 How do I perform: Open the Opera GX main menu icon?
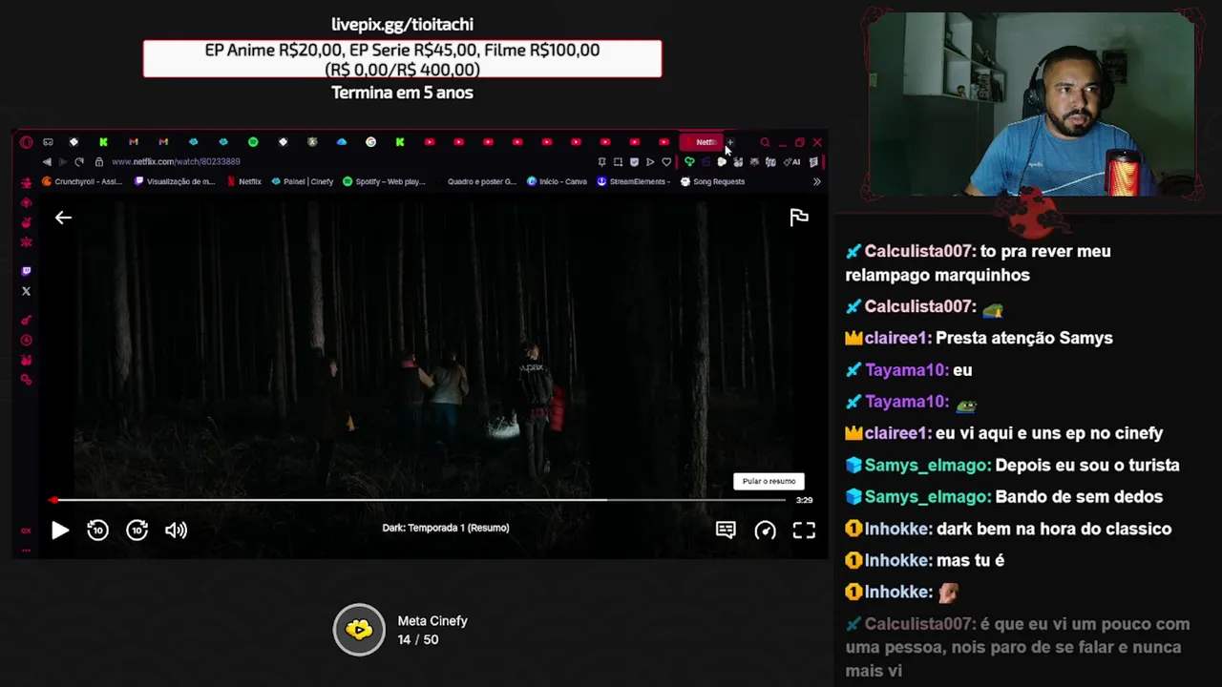point(26,142)
